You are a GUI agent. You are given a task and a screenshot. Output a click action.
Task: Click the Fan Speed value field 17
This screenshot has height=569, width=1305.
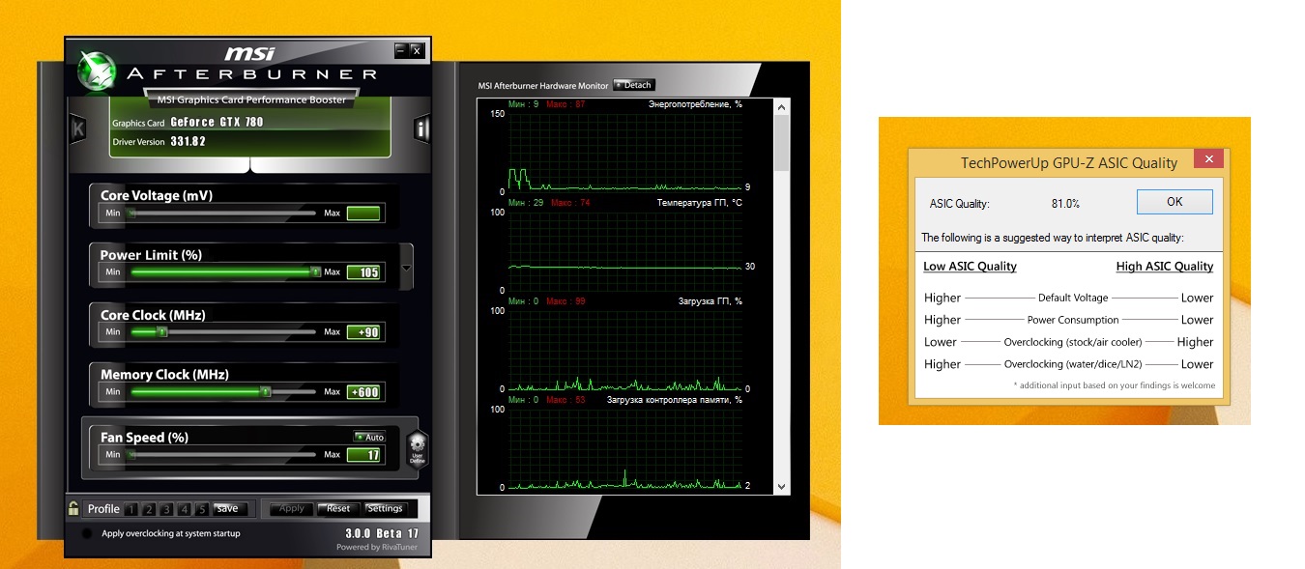click(364, 455)
